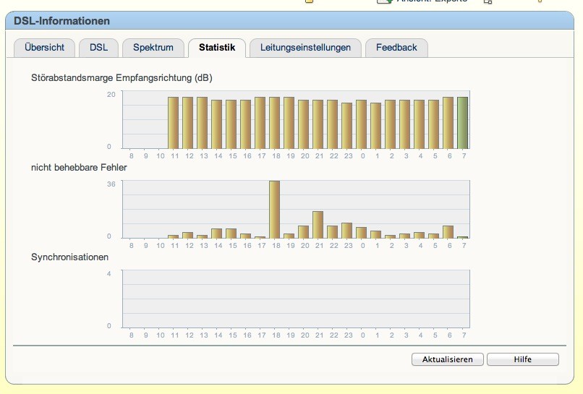Viewport: 583px width, 394px height.
Task: Click the error bar at hour 6
Action: tap(448, 232)
